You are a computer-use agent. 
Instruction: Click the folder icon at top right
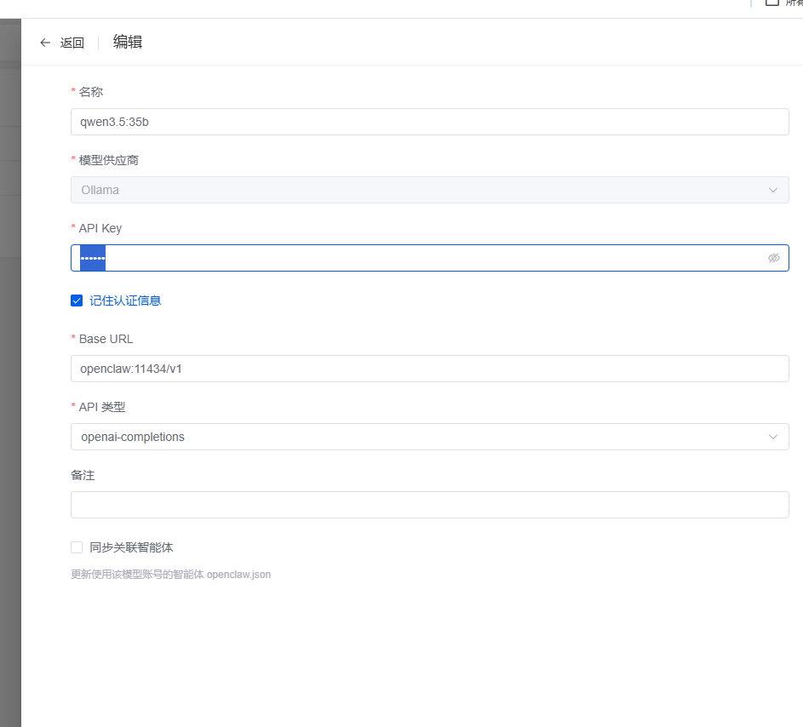771,3
